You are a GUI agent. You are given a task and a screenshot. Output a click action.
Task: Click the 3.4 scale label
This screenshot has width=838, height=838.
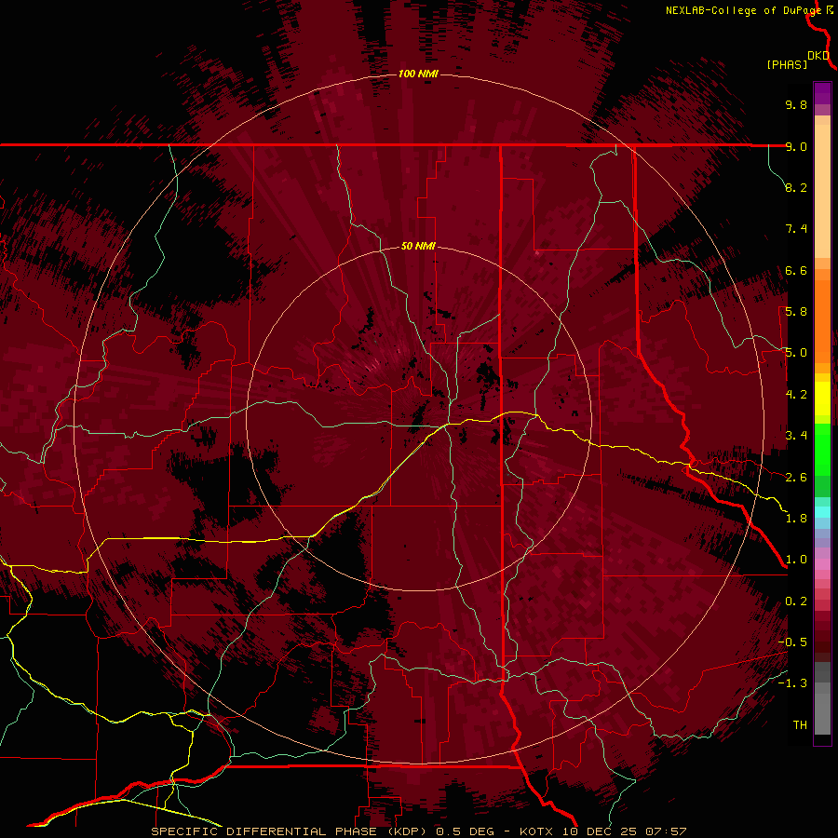point(796,436)
